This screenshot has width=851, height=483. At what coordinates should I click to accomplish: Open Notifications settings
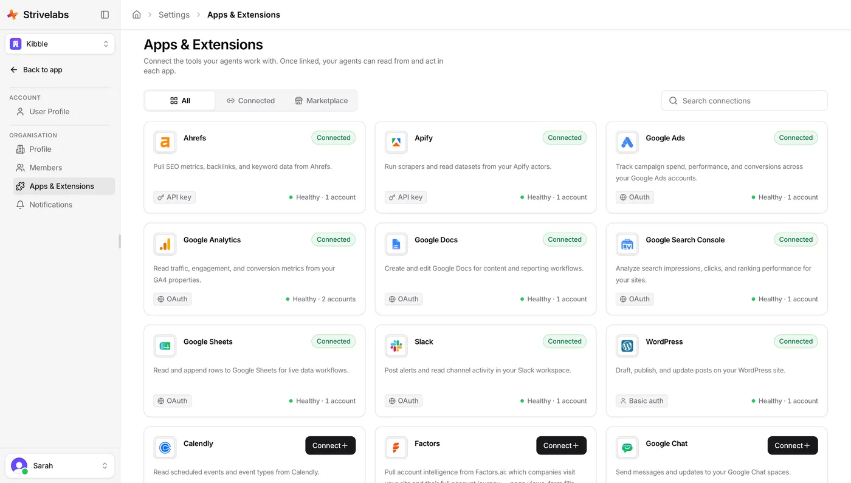[64, 205]
